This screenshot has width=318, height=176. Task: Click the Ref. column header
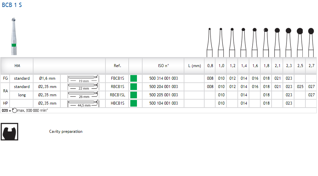tap(117, 66)
